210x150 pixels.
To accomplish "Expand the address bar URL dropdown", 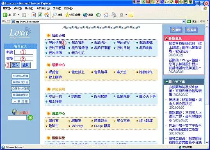I will [x=184, y=21].
